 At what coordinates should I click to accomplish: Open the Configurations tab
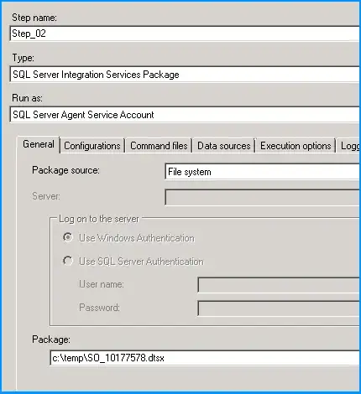click(x=92, y=146)
